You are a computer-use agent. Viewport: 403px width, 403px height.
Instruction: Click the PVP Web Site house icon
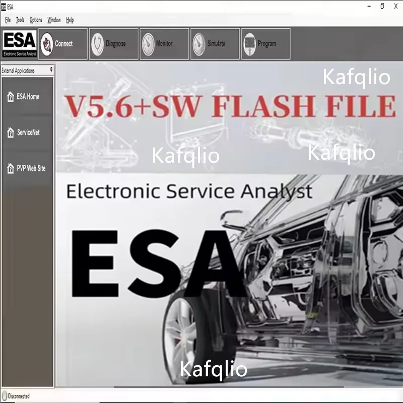(x=11, y=169)
